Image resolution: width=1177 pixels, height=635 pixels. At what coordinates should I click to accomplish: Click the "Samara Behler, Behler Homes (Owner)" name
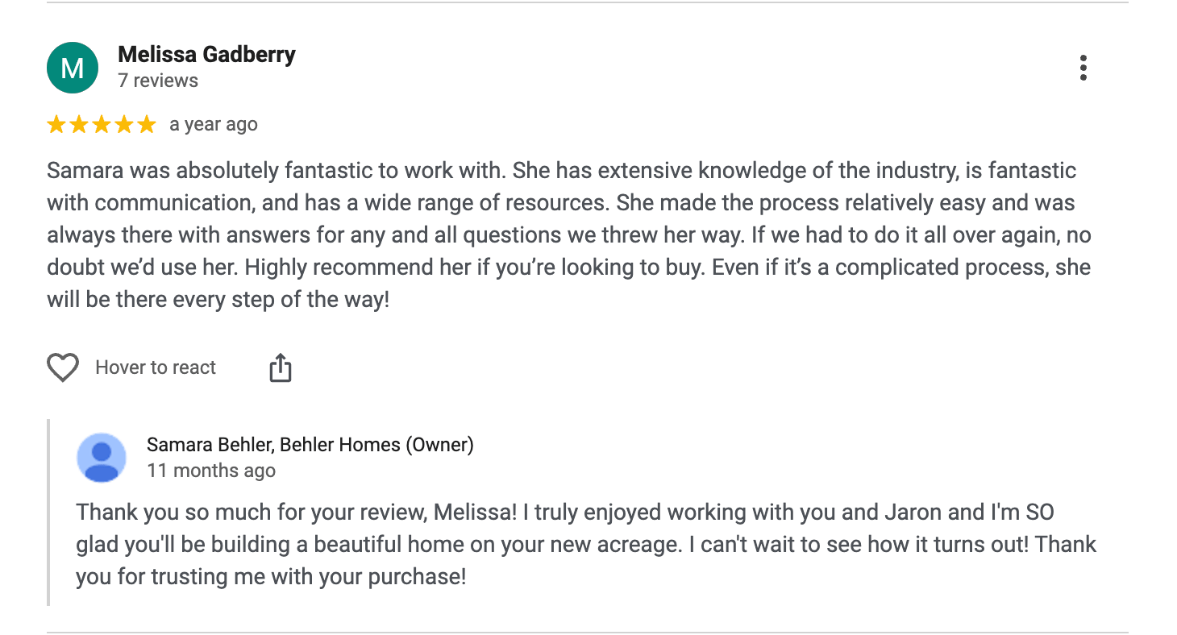pos(310,445)
